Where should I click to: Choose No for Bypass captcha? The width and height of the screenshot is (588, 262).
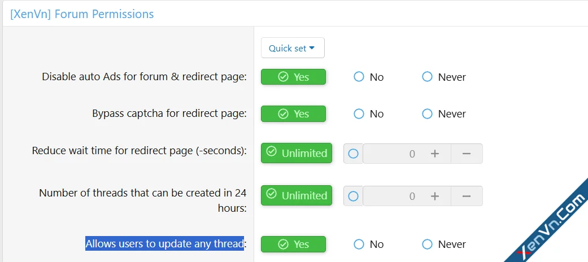[x=359, y=113]
